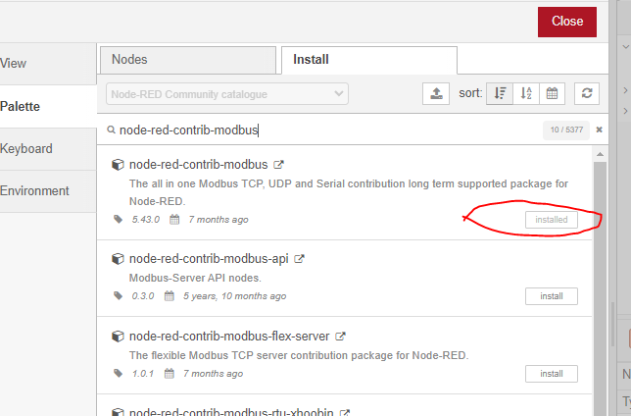Screen dimensions: 631x416
Task: Refresh the module catalogue list
Action: click(x=586, y=93)
